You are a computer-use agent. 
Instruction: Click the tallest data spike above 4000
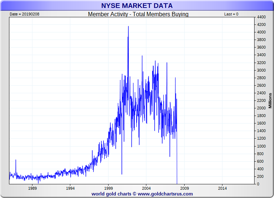128,27
